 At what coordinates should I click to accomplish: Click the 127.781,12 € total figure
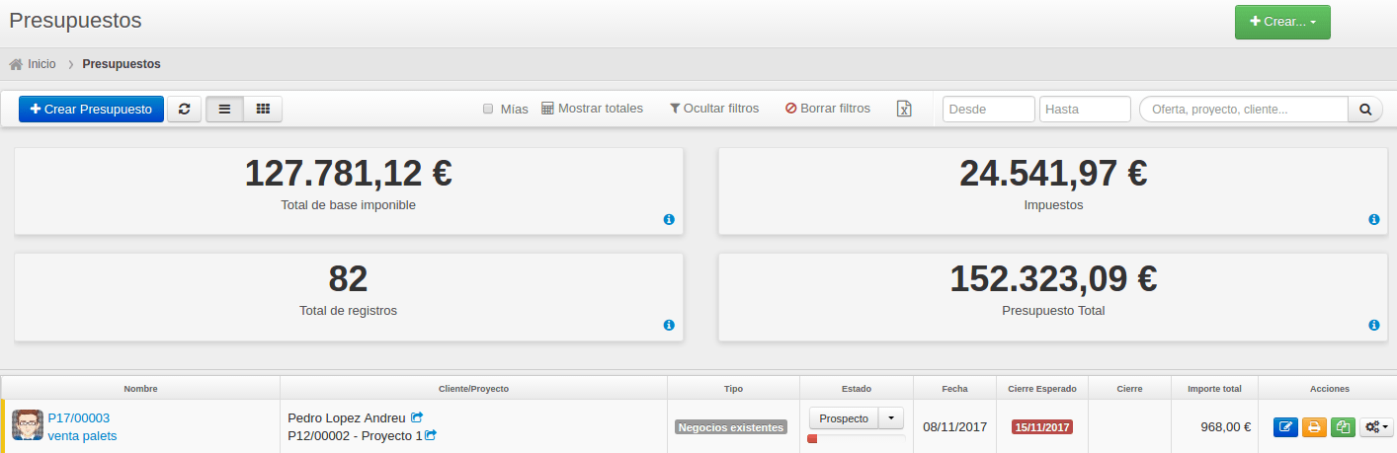pyautogui.click(x=348, y=173)
